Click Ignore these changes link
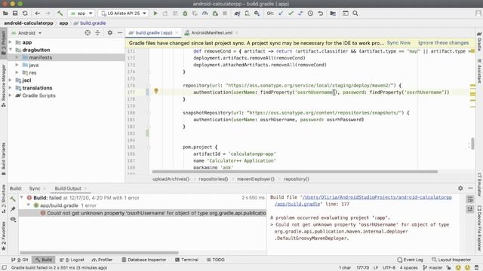This screenshot has height=271, width=483. (443, 43)
